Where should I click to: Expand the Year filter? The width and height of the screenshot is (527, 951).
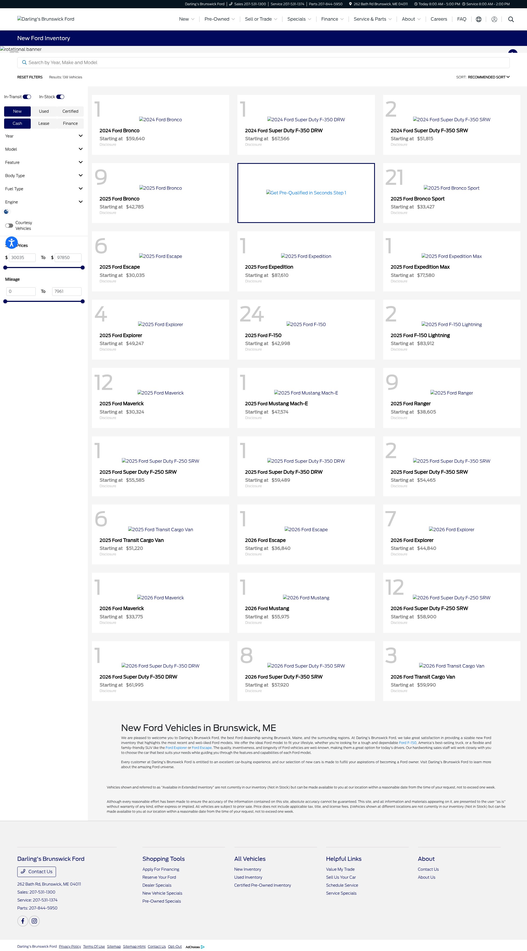click(x=44, y=136)
